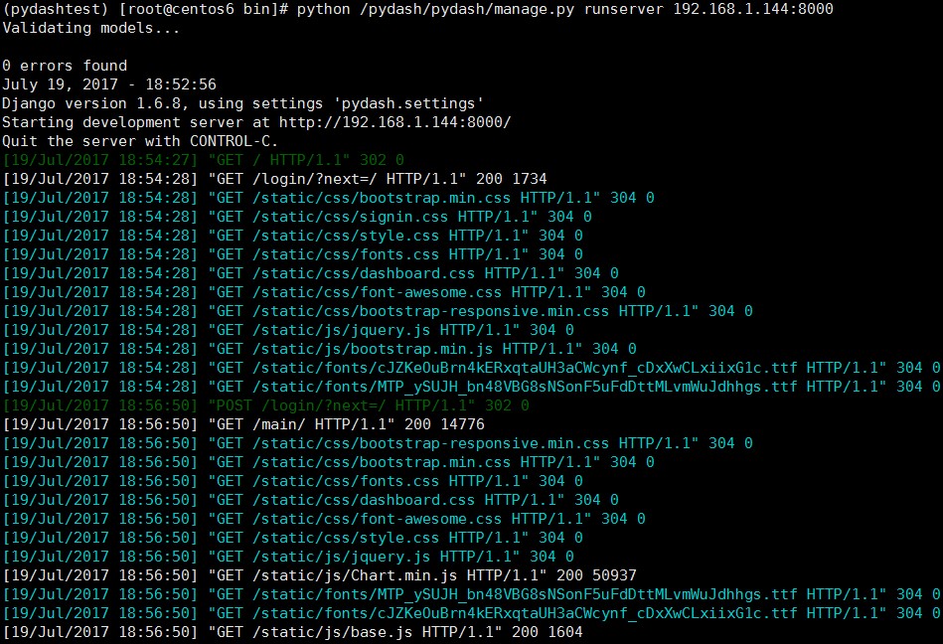Click the '(pydashtest)' virtualenv prompt prefix
This screenshot has width=943, height=644.
coord(57,10)
